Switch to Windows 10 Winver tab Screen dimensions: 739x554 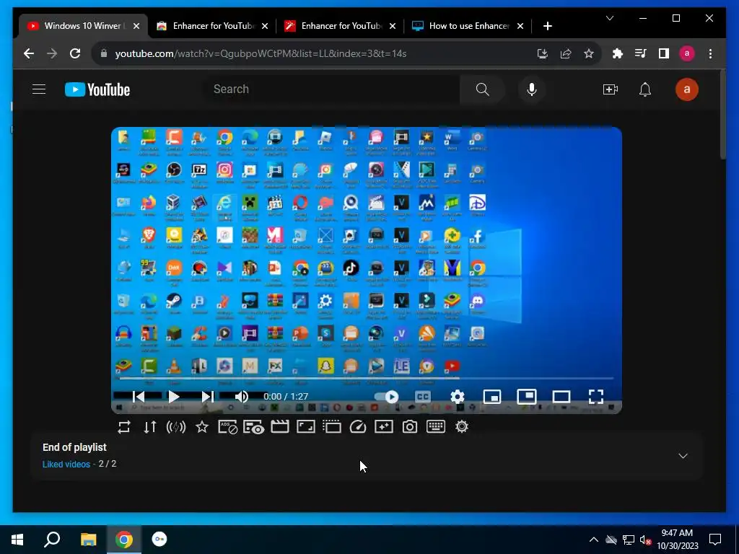[83, 26]
